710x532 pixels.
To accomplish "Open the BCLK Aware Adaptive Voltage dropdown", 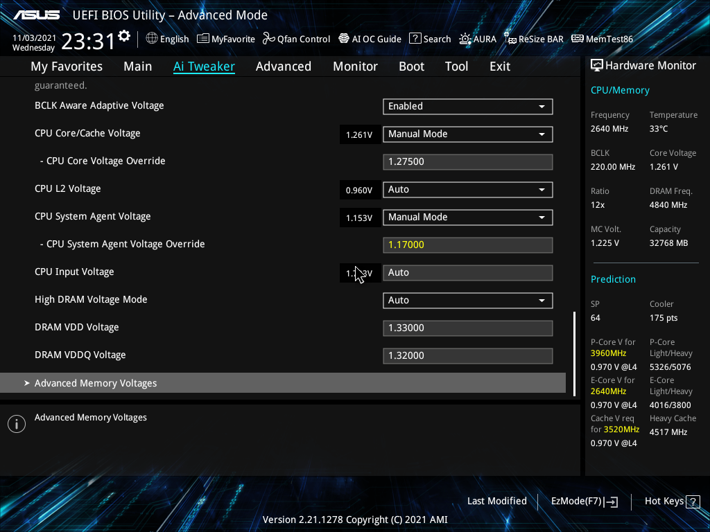I will tap(468, 106).
